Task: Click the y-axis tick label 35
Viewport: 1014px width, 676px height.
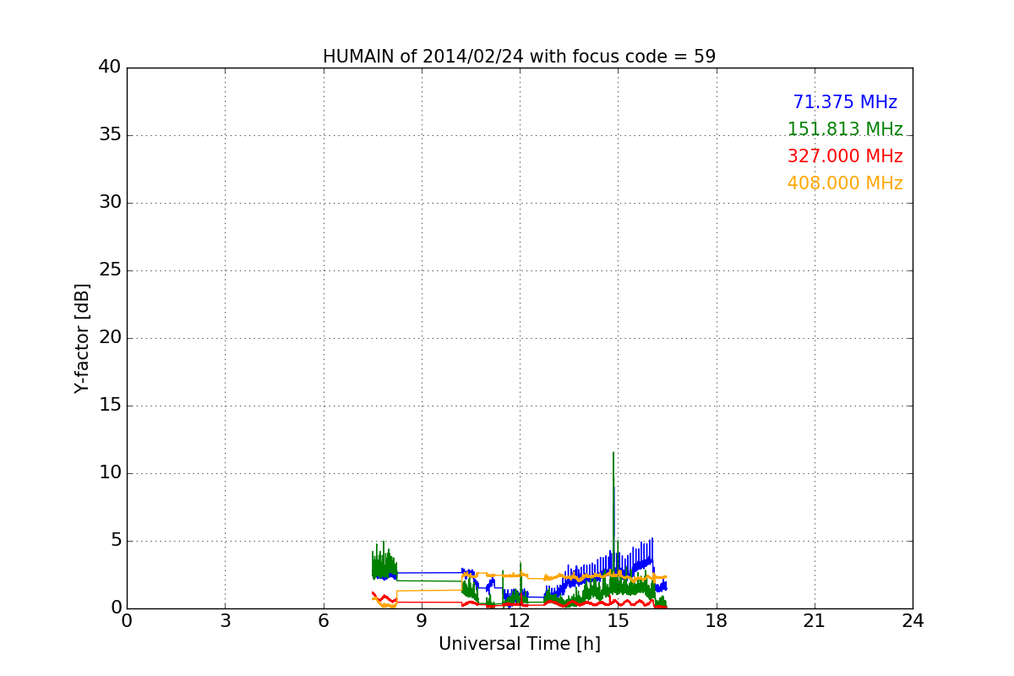Action: click(x=109, y=135)
